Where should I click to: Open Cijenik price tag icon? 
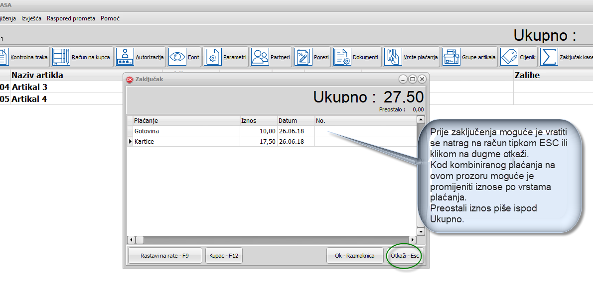click(x=509, y=57)
